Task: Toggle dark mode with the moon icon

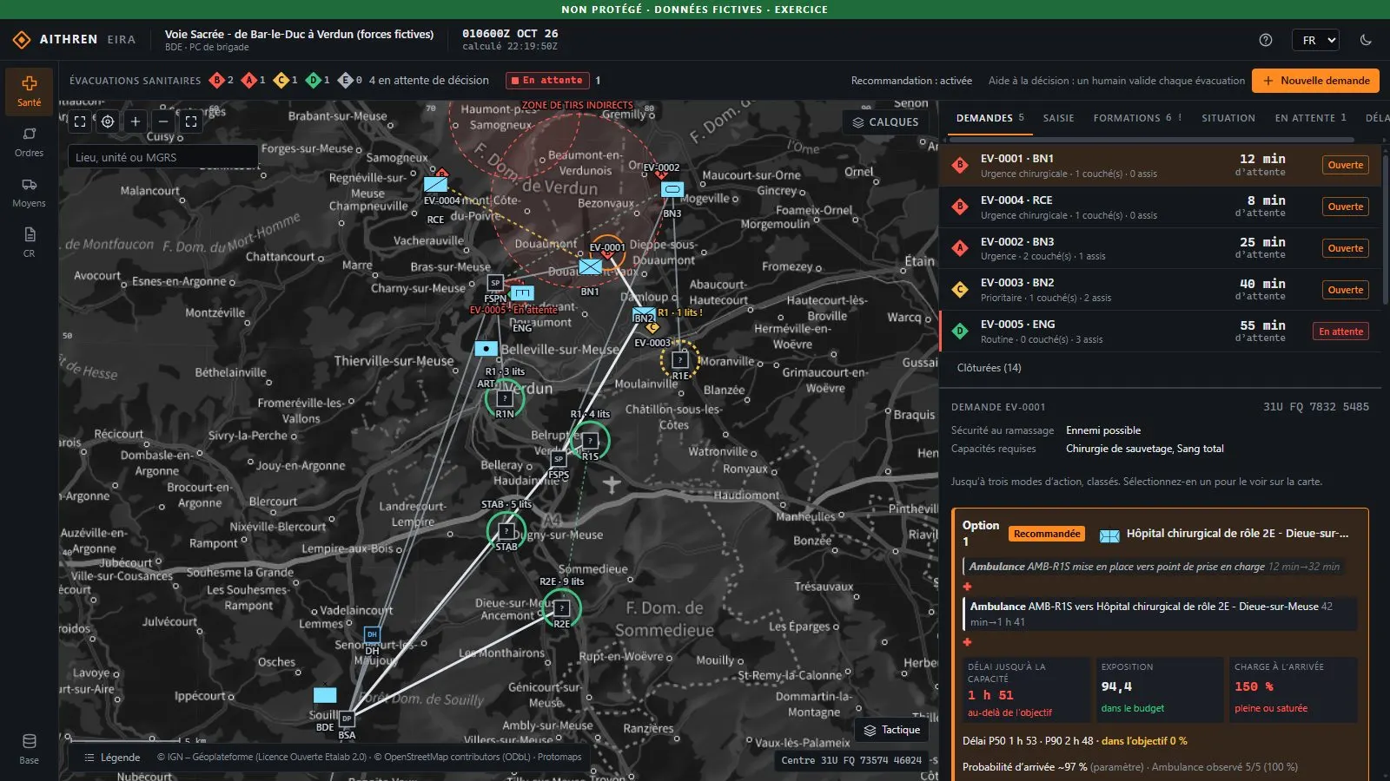Action: click(x=1366, y=40)
